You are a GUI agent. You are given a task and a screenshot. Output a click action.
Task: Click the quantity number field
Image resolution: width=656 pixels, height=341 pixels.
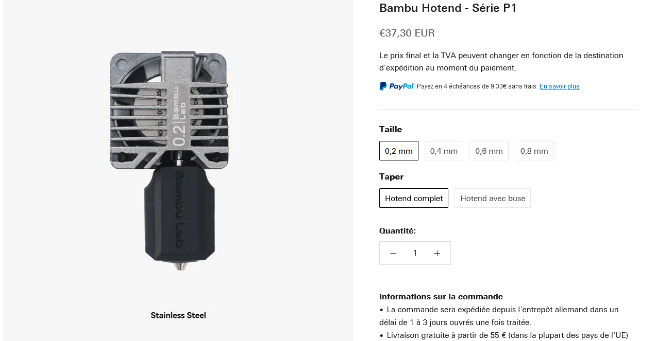[x=415, y=253]
